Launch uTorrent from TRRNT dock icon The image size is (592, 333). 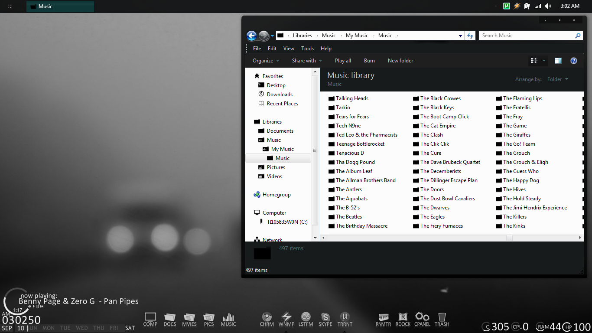pos(345,320)
